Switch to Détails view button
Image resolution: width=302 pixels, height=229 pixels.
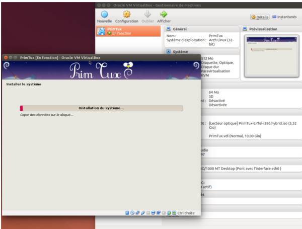click(260, 17)
